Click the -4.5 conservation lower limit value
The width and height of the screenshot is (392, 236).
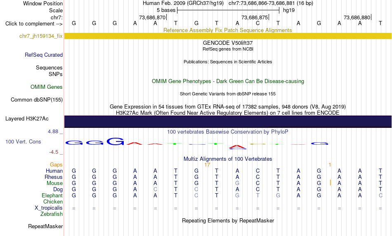click(54, 152)
